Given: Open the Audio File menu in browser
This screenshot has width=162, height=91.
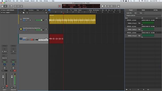Looking at the screenshot, I should 130,13.
